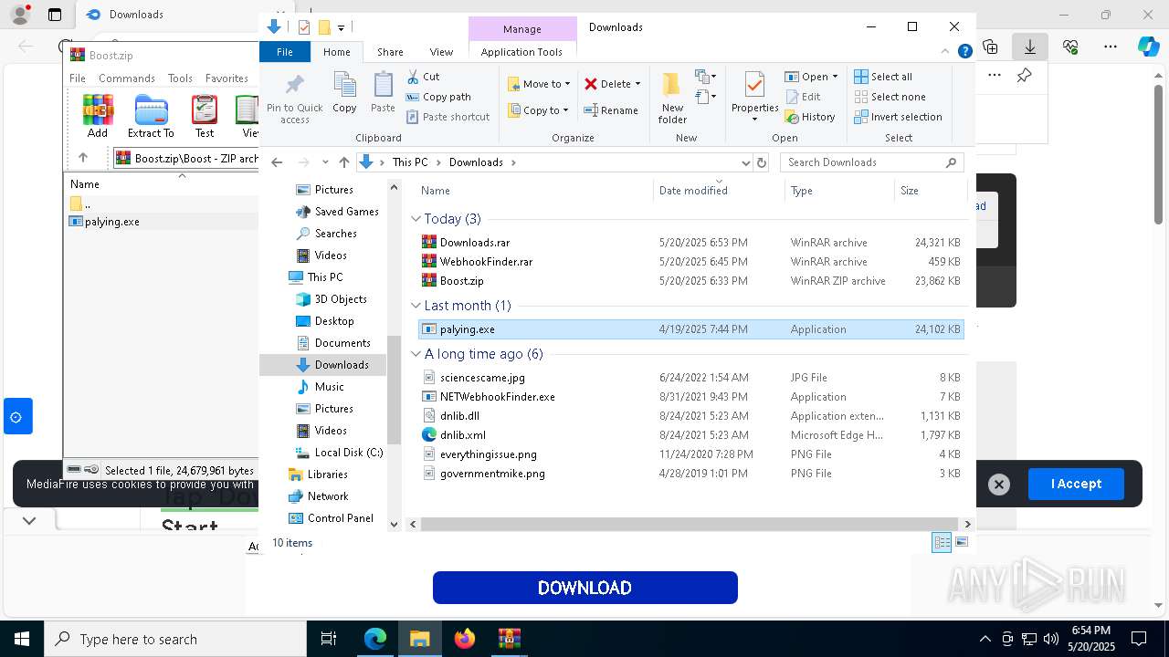Click the blue DOWNLOAD button
The width and height of the screenshot is (1169, 657).
coord(585,588)
